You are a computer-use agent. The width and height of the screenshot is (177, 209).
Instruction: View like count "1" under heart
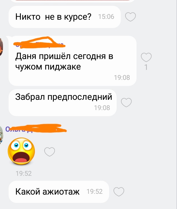pos(146,67)
